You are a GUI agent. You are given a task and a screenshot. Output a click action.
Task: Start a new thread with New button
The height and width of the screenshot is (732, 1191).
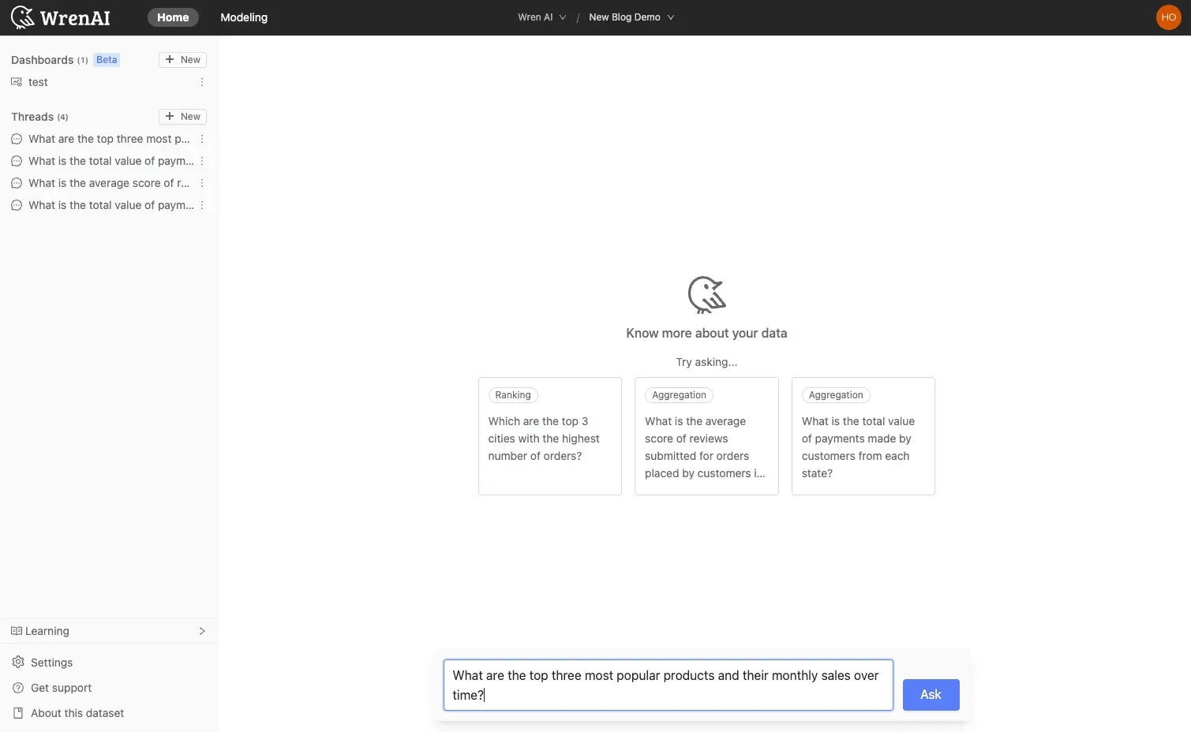[182, 117]
